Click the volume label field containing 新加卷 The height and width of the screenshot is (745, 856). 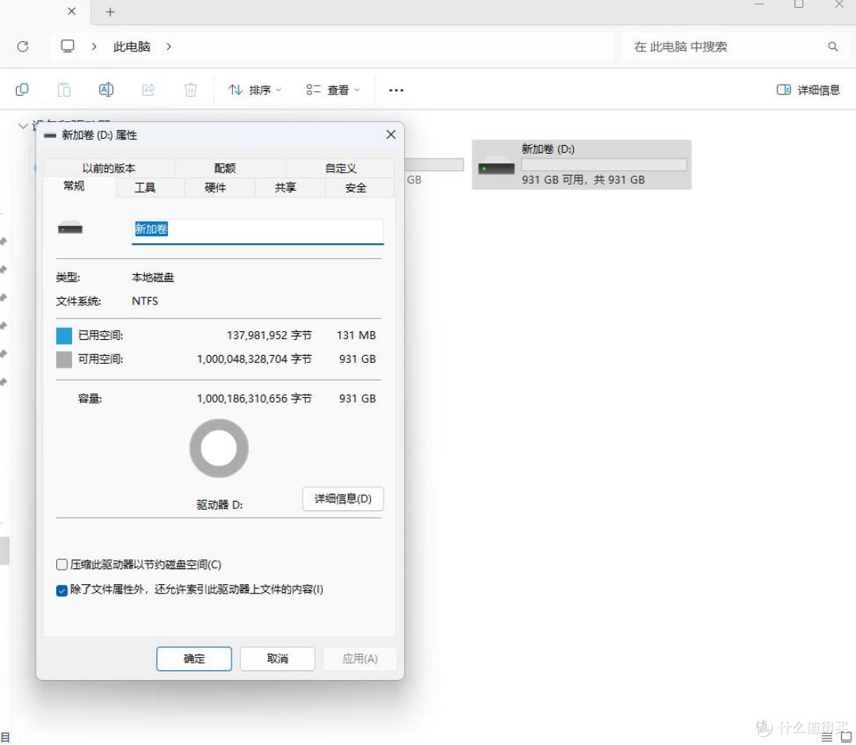click(x=258, y=231)
